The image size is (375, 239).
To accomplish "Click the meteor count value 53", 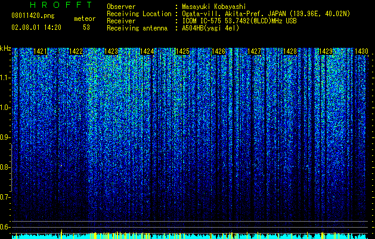I will (86, 27).
